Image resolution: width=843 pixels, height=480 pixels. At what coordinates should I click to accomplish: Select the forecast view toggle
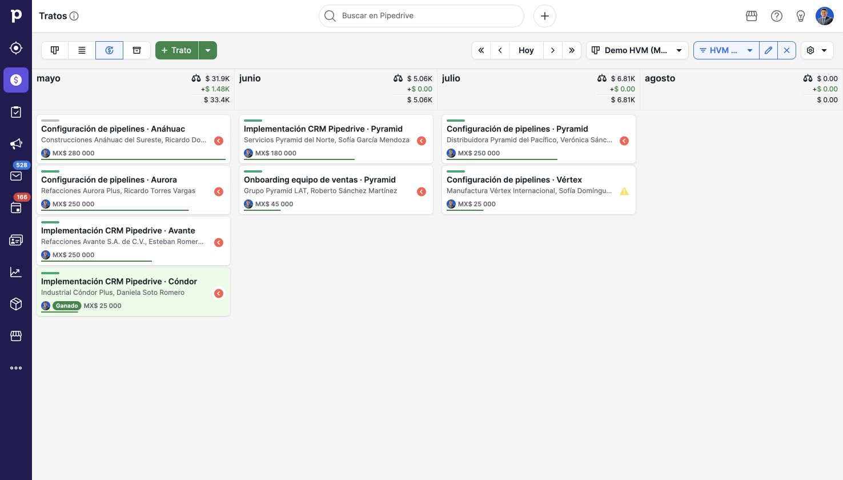point(109,50)
